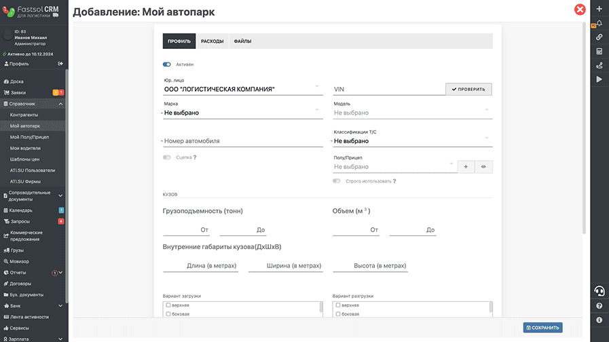This screenshot has width=609, height=342.
Task: Open the calculator icon in right panel
Action: click(599, 52)
